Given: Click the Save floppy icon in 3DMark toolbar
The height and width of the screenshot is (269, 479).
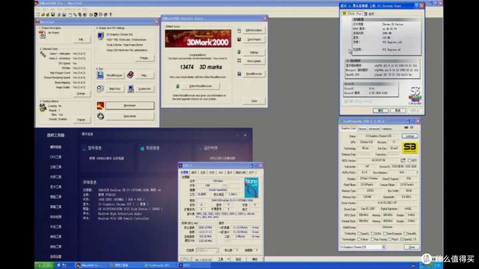Looking at the screenshot, I should pos(53,14).
